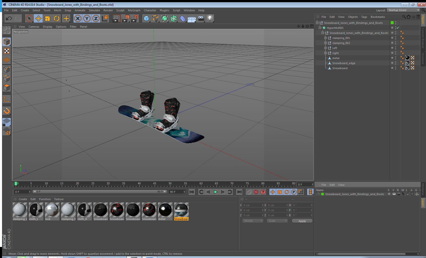The image size is (426, 258).
Task: Go to end of animation
Action: pos(239,192)
